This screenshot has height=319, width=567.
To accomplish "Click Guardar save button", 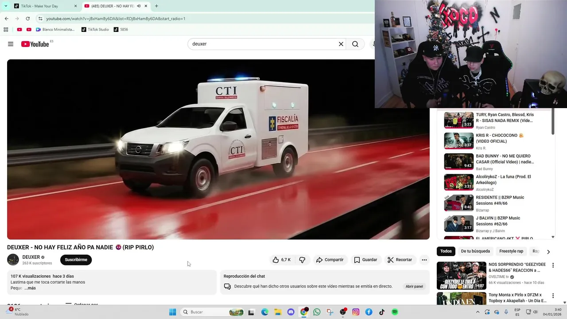I will click(x=365, y=260).
